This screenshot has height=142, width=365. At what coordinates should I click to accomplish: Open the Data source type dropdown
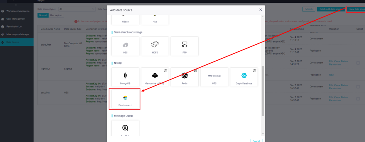(77, 9)
